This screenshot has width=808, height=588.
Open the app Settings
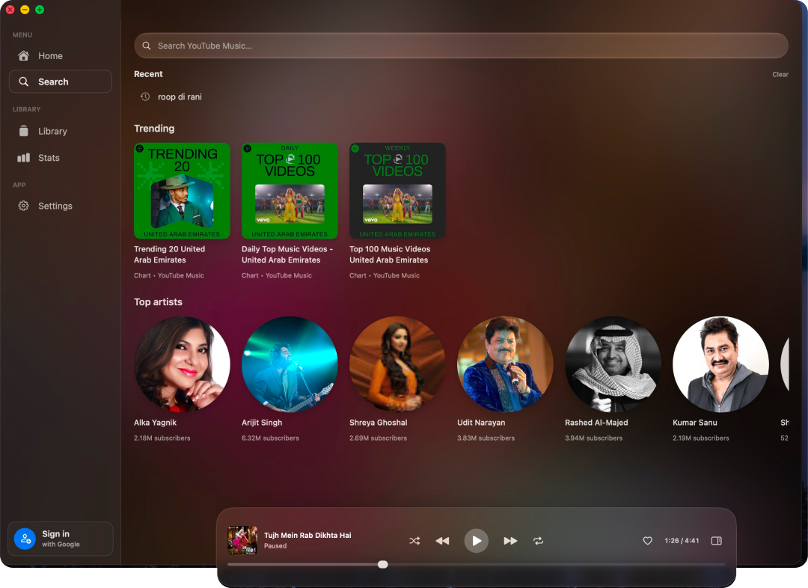tap(61, 206)
